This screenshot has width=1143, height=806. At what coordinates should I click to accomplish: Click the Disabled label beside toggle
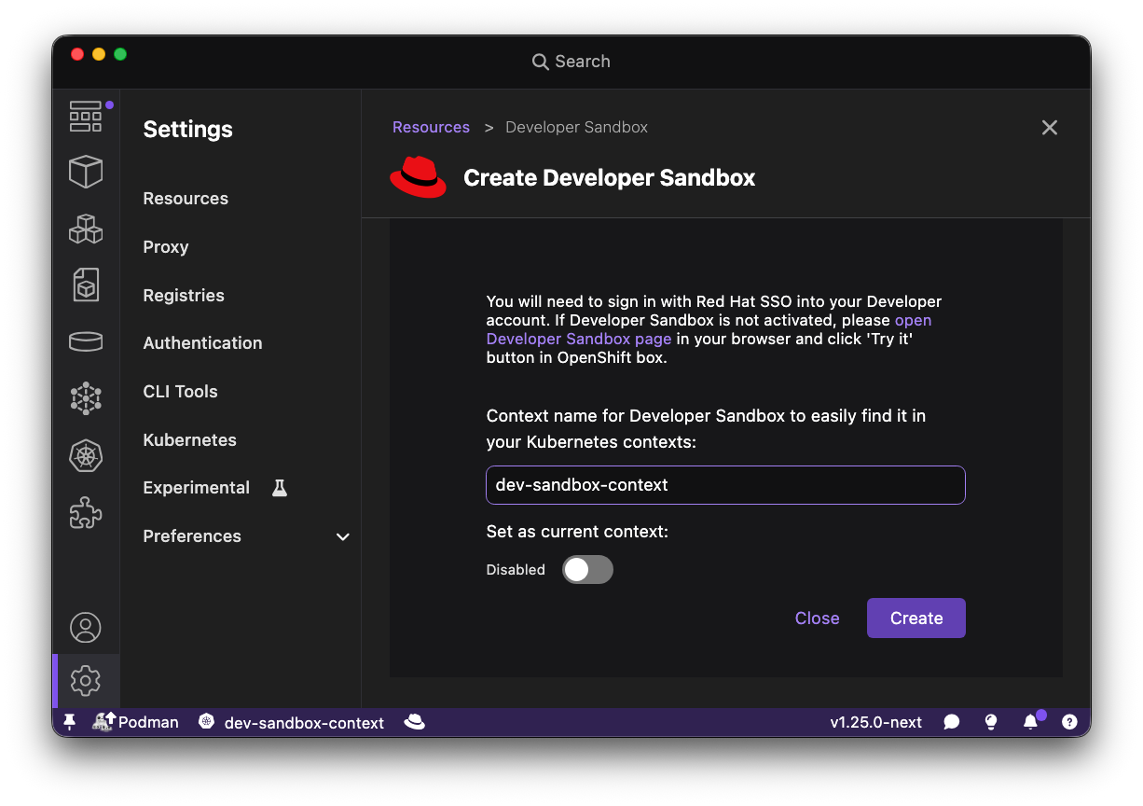coord(516,570)
